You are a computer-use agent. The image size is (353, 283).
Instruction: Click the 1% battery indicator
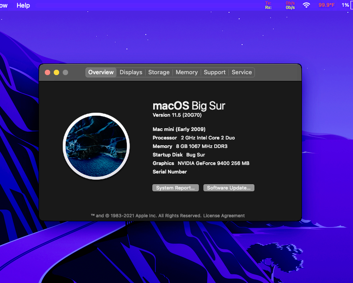click(x=347, y=5)
